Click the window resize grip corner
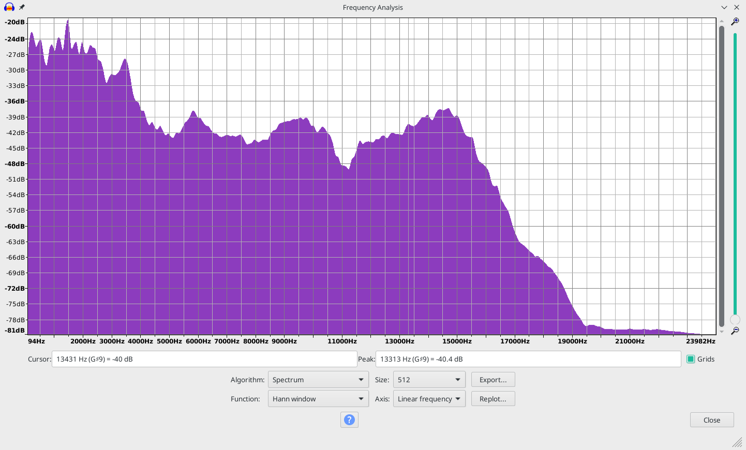 [x=738, y=442]
